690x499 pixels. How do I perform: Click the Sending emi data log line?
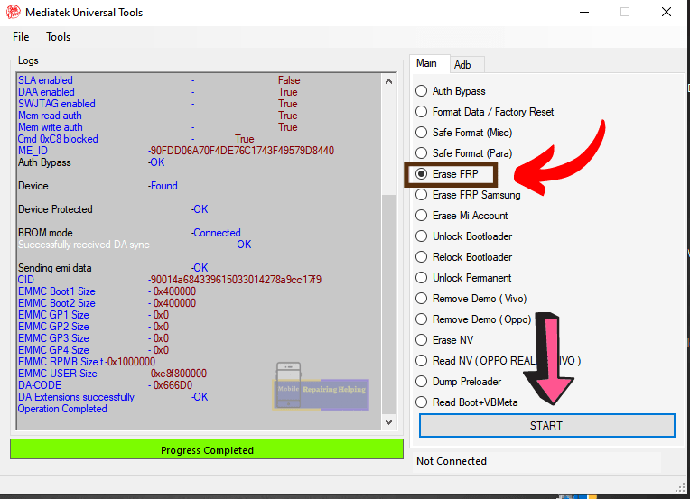113,268
